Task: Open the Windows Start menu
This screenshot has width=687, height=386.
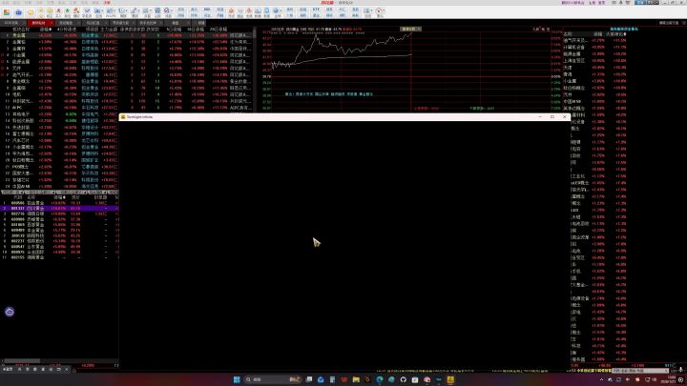Action: (237, 379)
